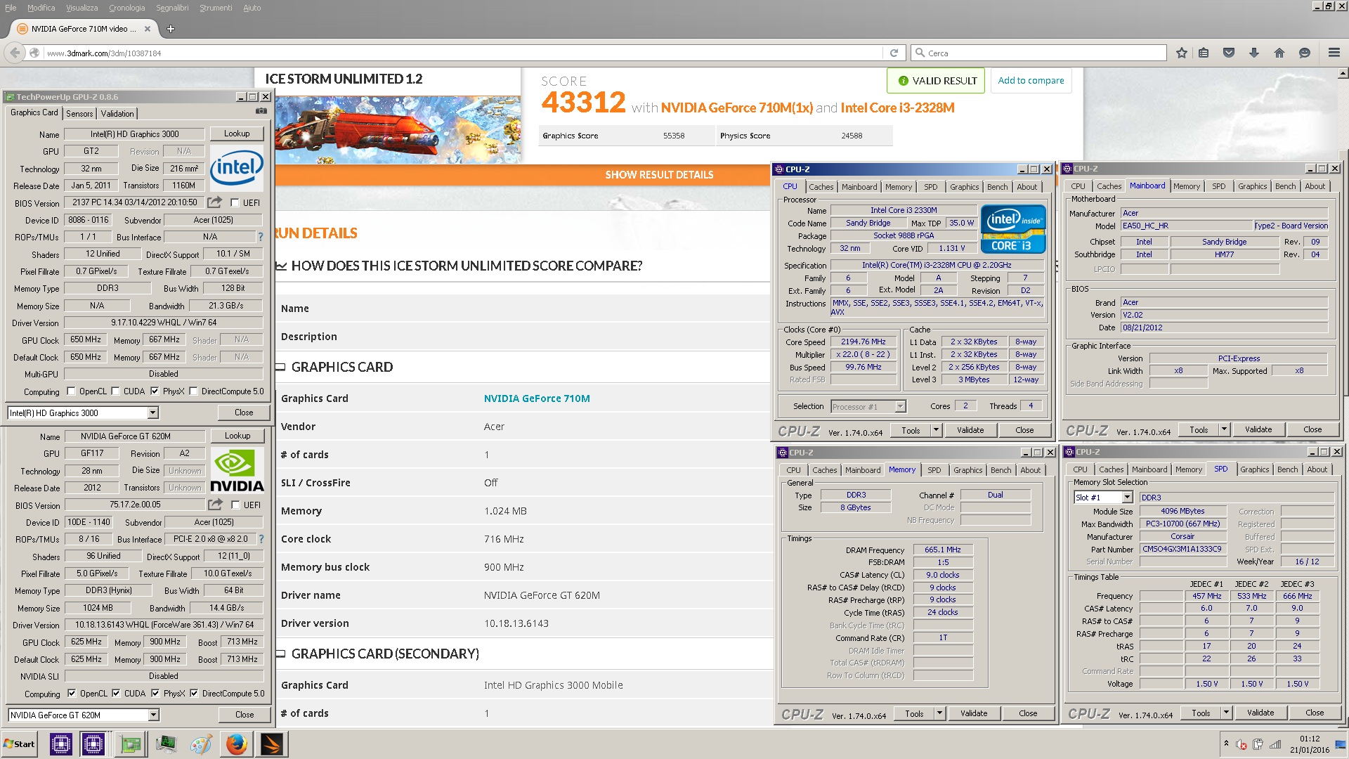Toggle DirectCompute 5.0 checkbox in the Intel GPU panel
Screen dimensions: 1349x759
tap(193, 391)
